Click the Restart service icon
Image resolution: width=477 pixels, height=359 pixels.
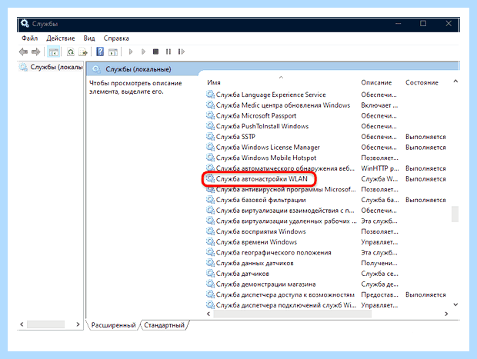click(x=182, y=52)
